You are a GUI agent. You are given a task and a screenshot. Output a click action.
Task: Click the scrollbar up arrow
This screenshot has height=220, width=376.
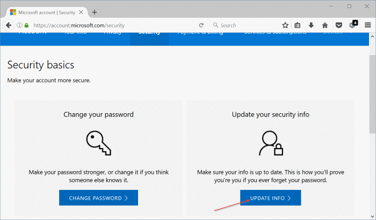click(x=372, y=36)
